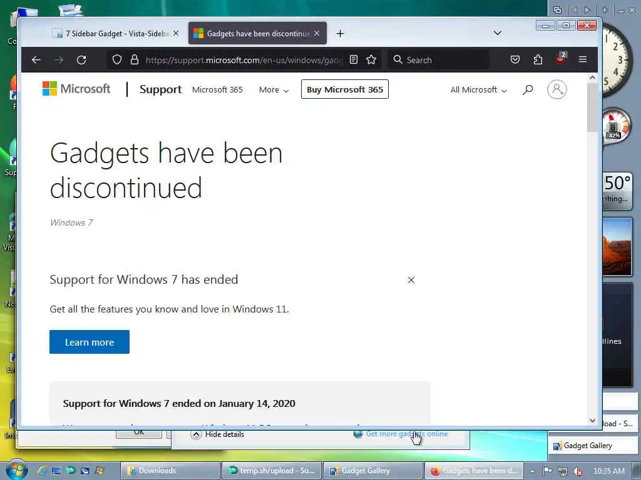
Task: Open the Firefox hamburger application menu
Action: pos(583,60)
